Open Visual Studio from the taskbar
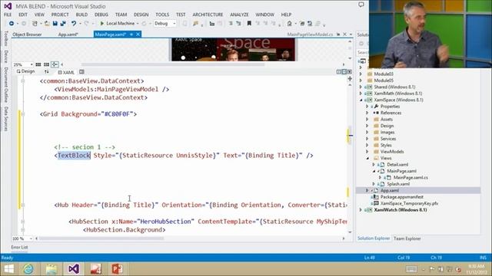492x276 pixels. (74, 269)
